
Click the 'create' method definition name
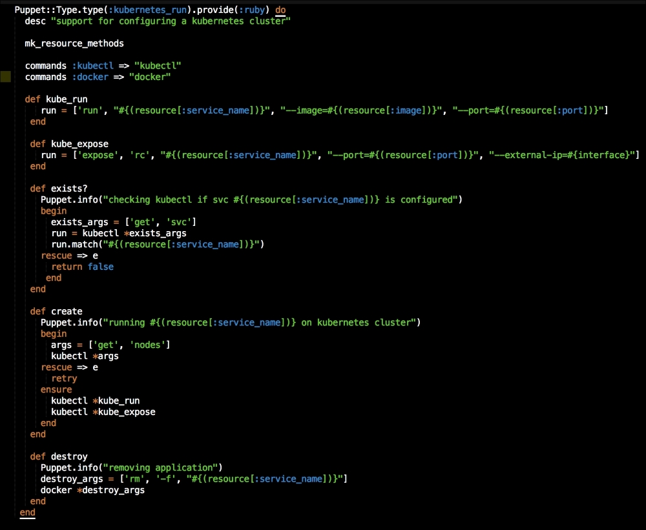coord(67,311)
